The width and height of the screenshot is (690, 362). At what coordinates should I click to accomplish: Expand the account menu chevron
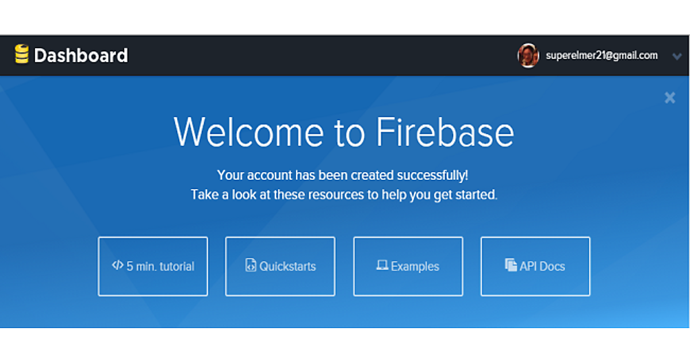(676, 56)
